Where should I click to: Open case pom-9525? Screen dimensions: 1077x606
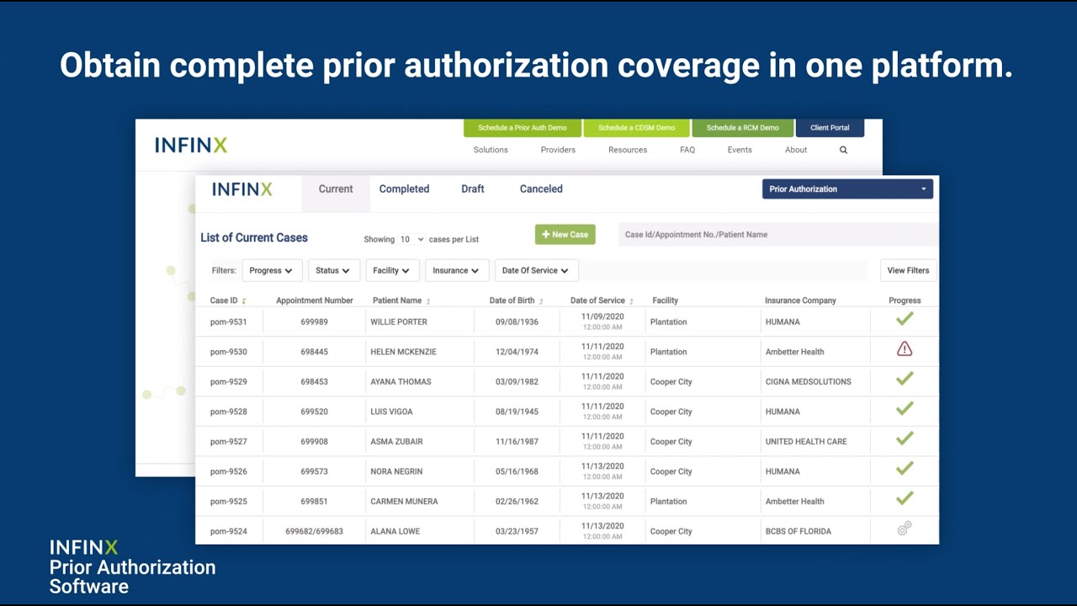pos(229,501)
